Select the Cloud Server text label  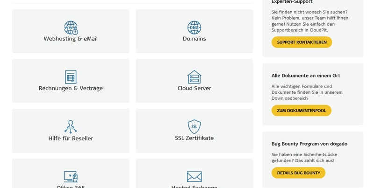click(x=194, y=88)
